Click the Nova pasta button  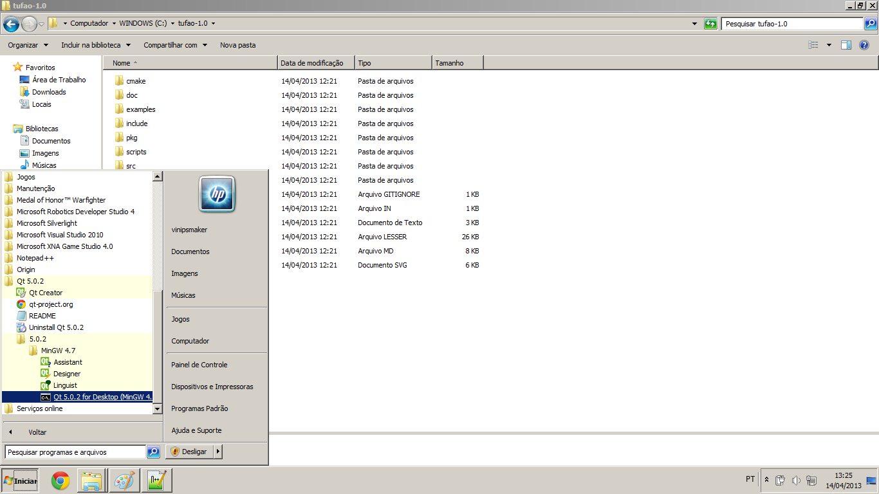pos(238,45)
